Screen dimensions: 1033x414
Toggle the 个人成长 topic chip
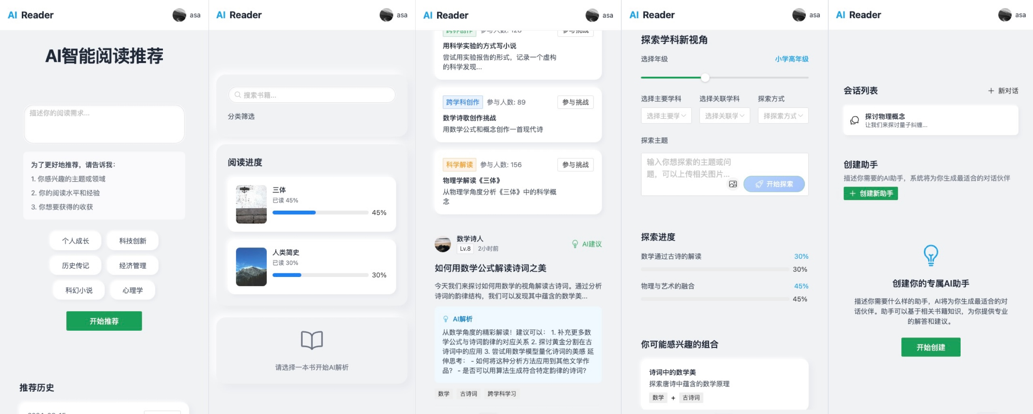pos(76,241)
